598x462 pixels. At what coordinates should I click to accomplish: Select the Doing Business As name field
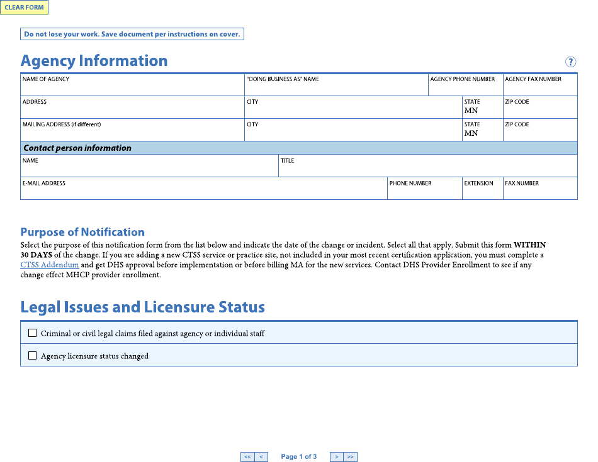336,89
